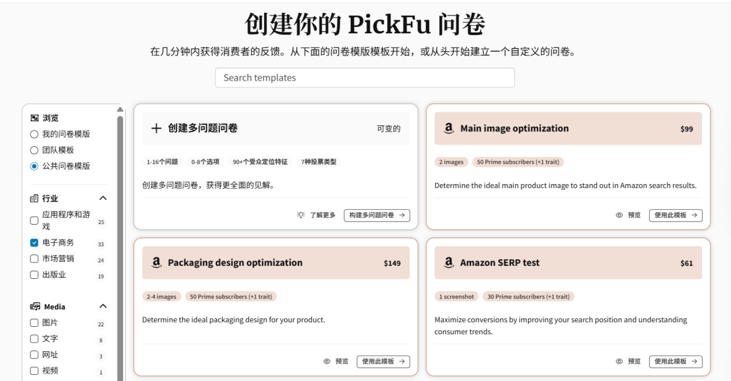Image resolution: width=731 pixels, height=381 pixels.
Task: Preview the Packaging design optimization template
Action: [x=336, y=361]
